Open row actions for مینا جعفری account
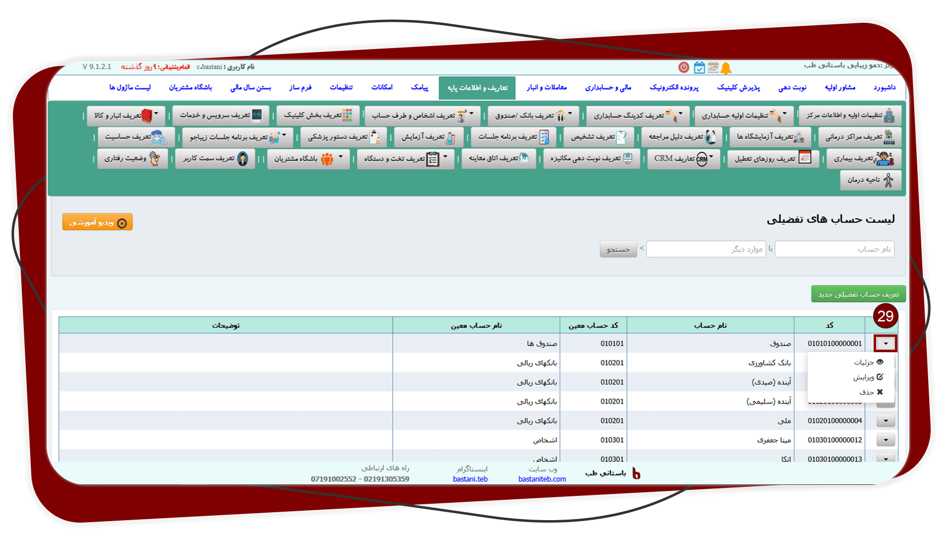The image size is (952, 535). coord(886,440)
